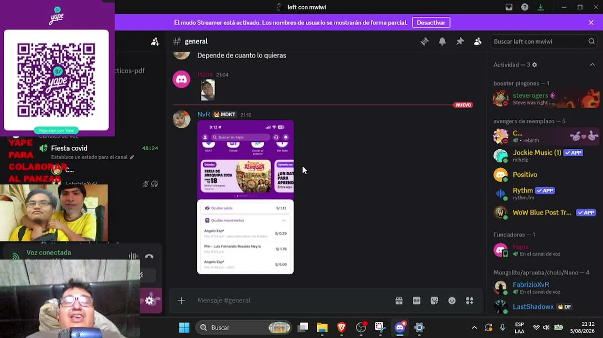Select the Fiesta covid voice channel
The height and width of the screenshot is (338, 603).
pos(69,148)
